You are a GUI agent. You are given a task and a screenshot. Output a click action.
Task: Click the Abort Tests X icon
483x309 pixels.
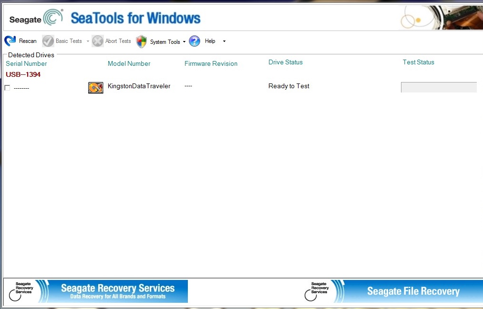[98, 41]
